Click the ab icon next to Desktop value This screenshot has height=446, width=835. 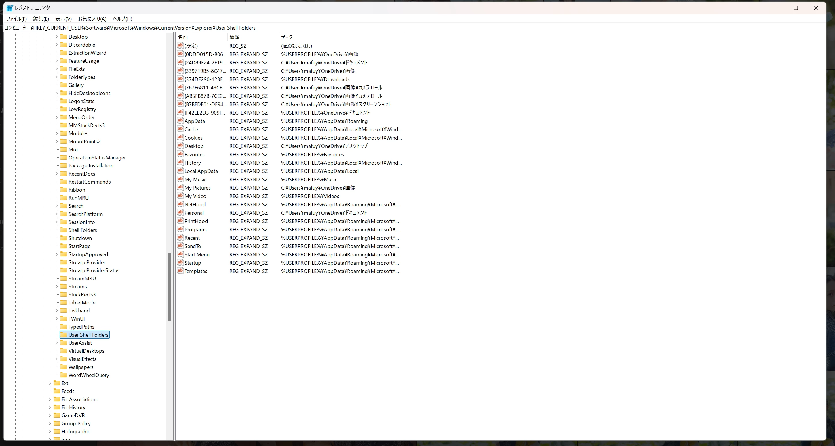[180, 146]
